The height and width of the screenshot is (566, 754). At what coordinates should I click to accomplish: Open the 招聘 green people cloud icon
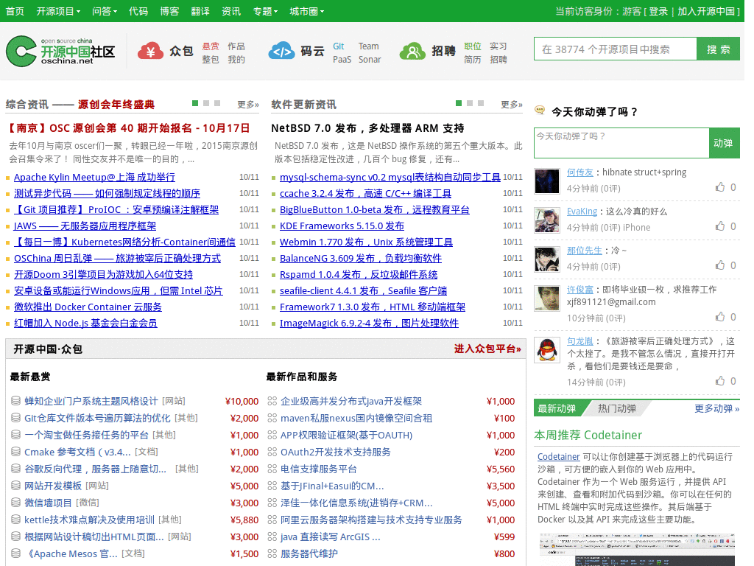click(412, 51)
